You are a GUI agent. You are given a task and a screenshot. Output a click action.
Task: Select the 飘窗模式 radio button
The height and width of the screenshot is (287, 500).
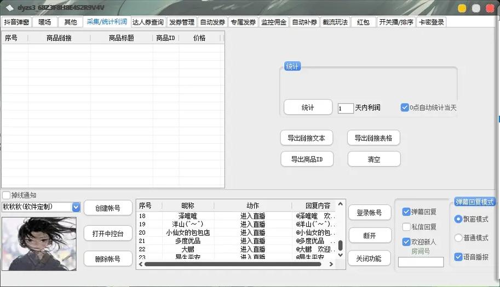pyautogui.click(x=458, y=219)
